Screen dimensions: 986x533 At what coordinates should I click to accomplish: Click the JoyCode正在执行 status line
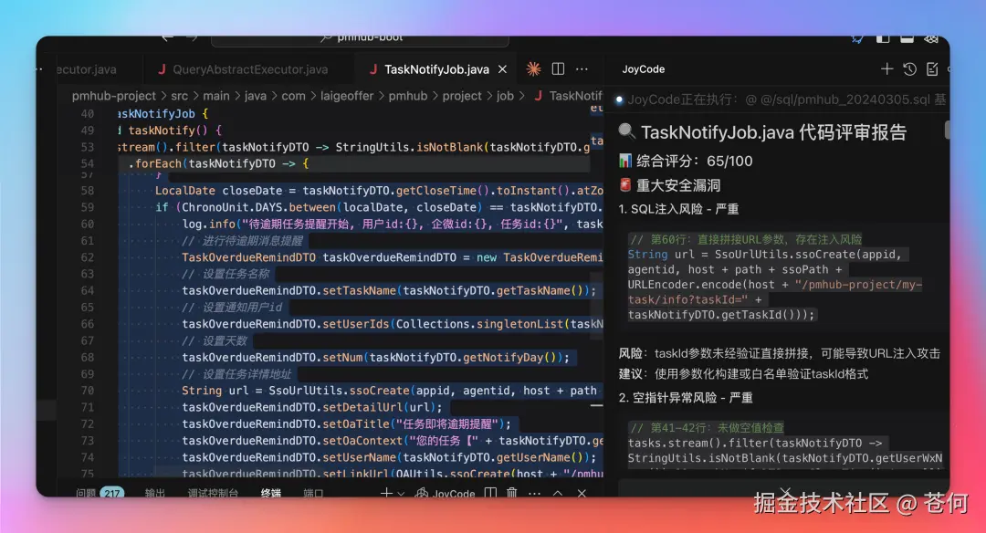click(x=781, y=99)
